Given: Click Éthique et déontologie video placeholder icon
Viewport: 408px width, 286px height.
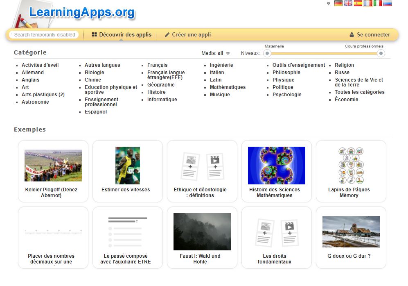Looking at the screenshot, I should pyautogui.click(x=215, y=166).
